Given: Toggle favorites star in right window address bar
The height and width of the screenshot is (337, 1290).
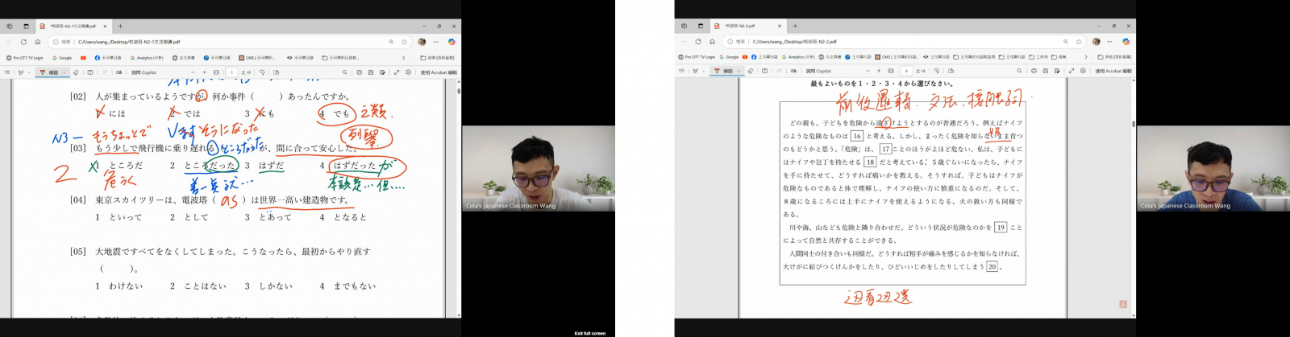Looking at the screenshot, I should tap(1079, 42).
